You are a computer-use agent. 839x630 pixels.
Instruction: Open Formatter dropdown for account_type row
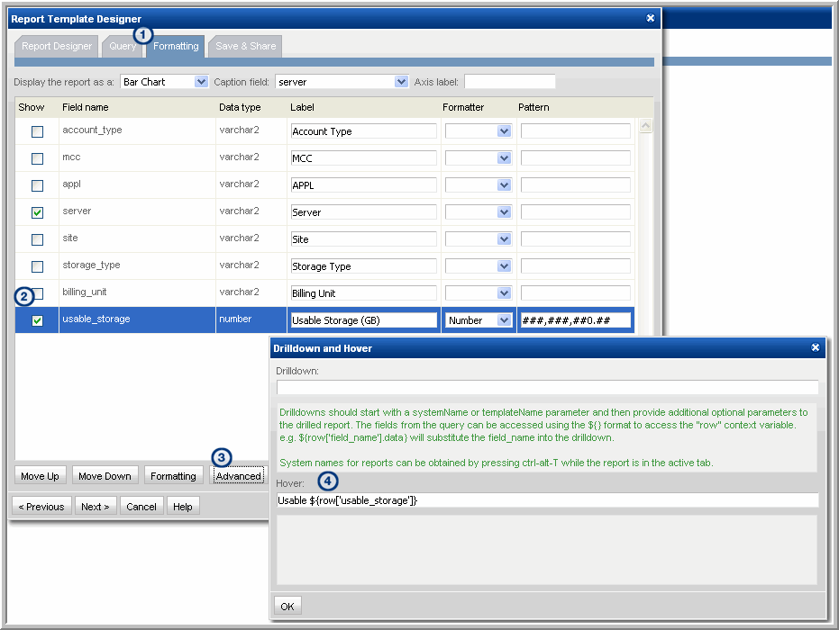pyautogui.click(x=504, y=131)
